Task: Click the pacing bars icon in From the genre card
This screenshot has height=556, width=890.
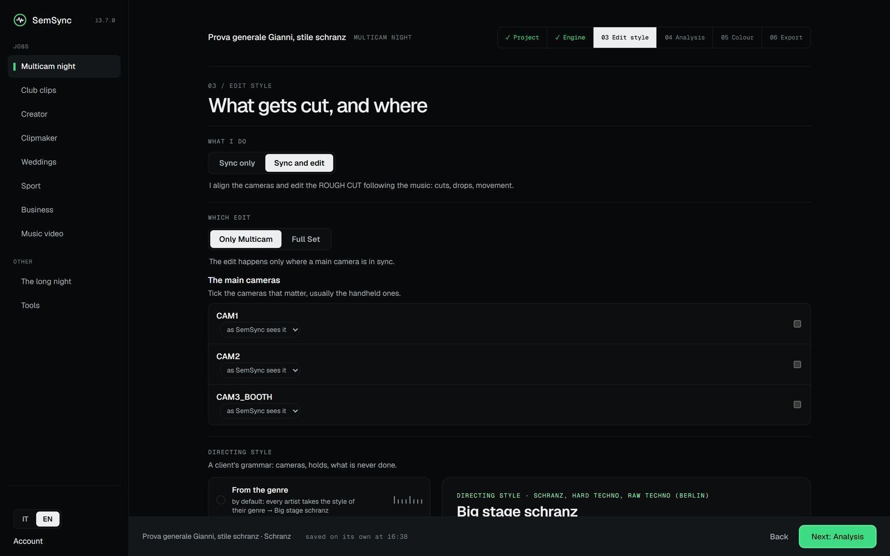Action: pyautogui.click(x=408, y=500)
